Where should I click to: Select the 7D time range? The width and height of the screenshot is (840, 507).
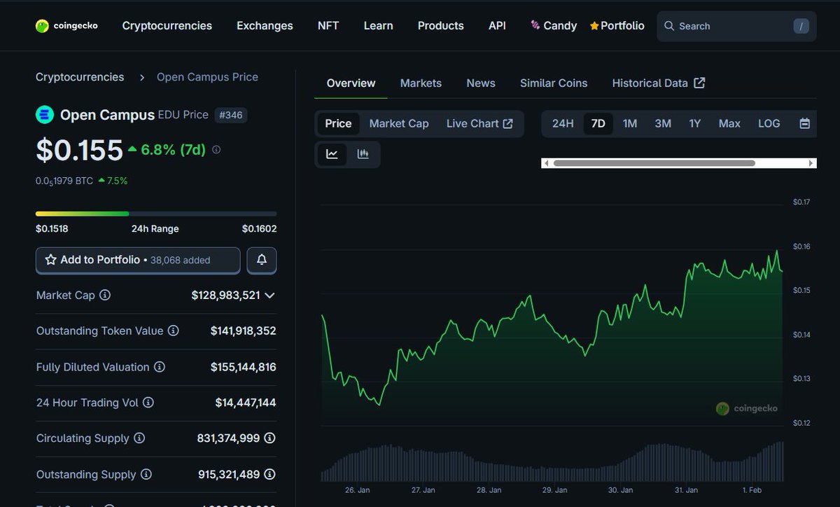pos(598,123)
